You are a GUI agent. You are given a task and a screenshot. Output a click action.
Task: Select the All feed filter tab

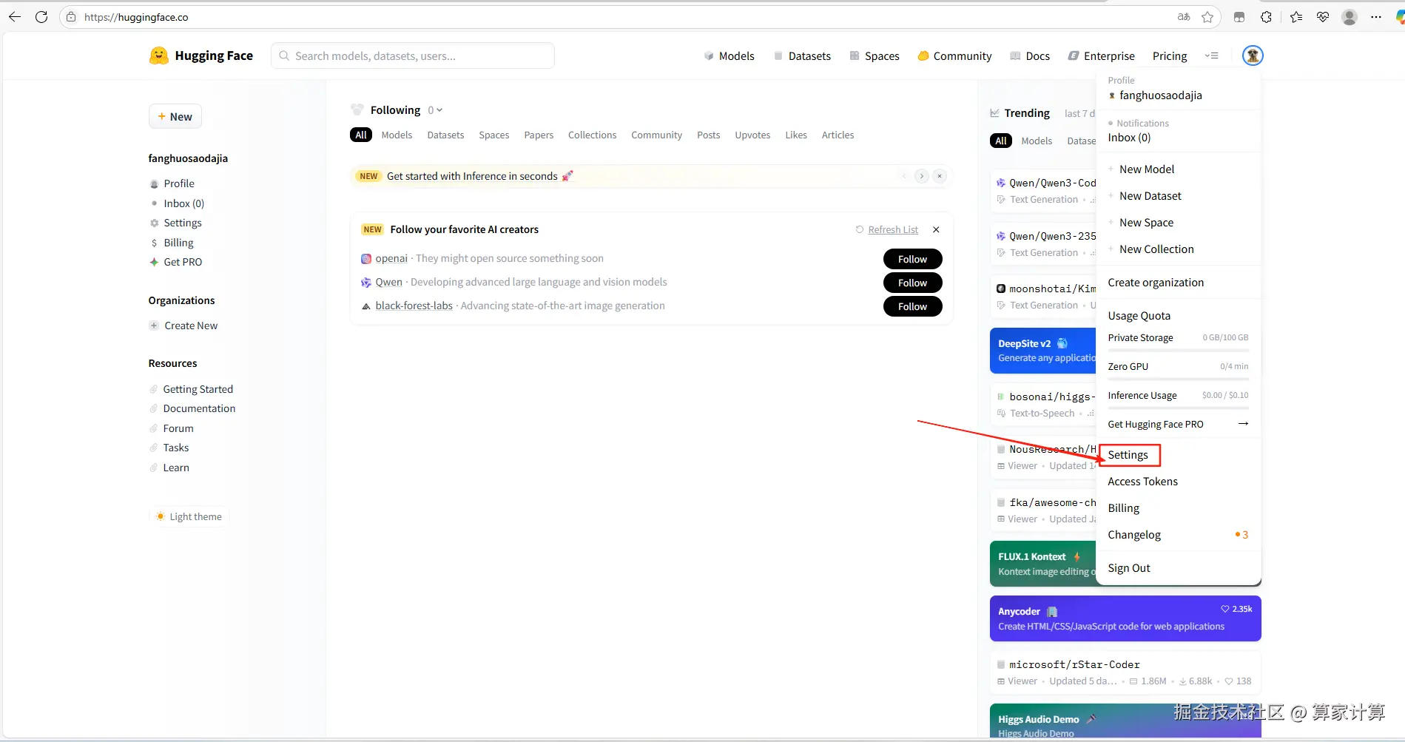tap(361, 135)
